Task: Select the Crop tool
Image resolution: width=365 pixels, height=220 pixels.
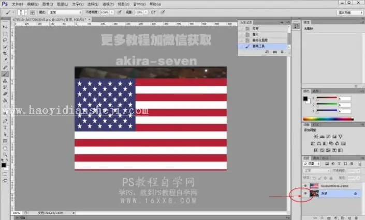Action: (5, 54)
